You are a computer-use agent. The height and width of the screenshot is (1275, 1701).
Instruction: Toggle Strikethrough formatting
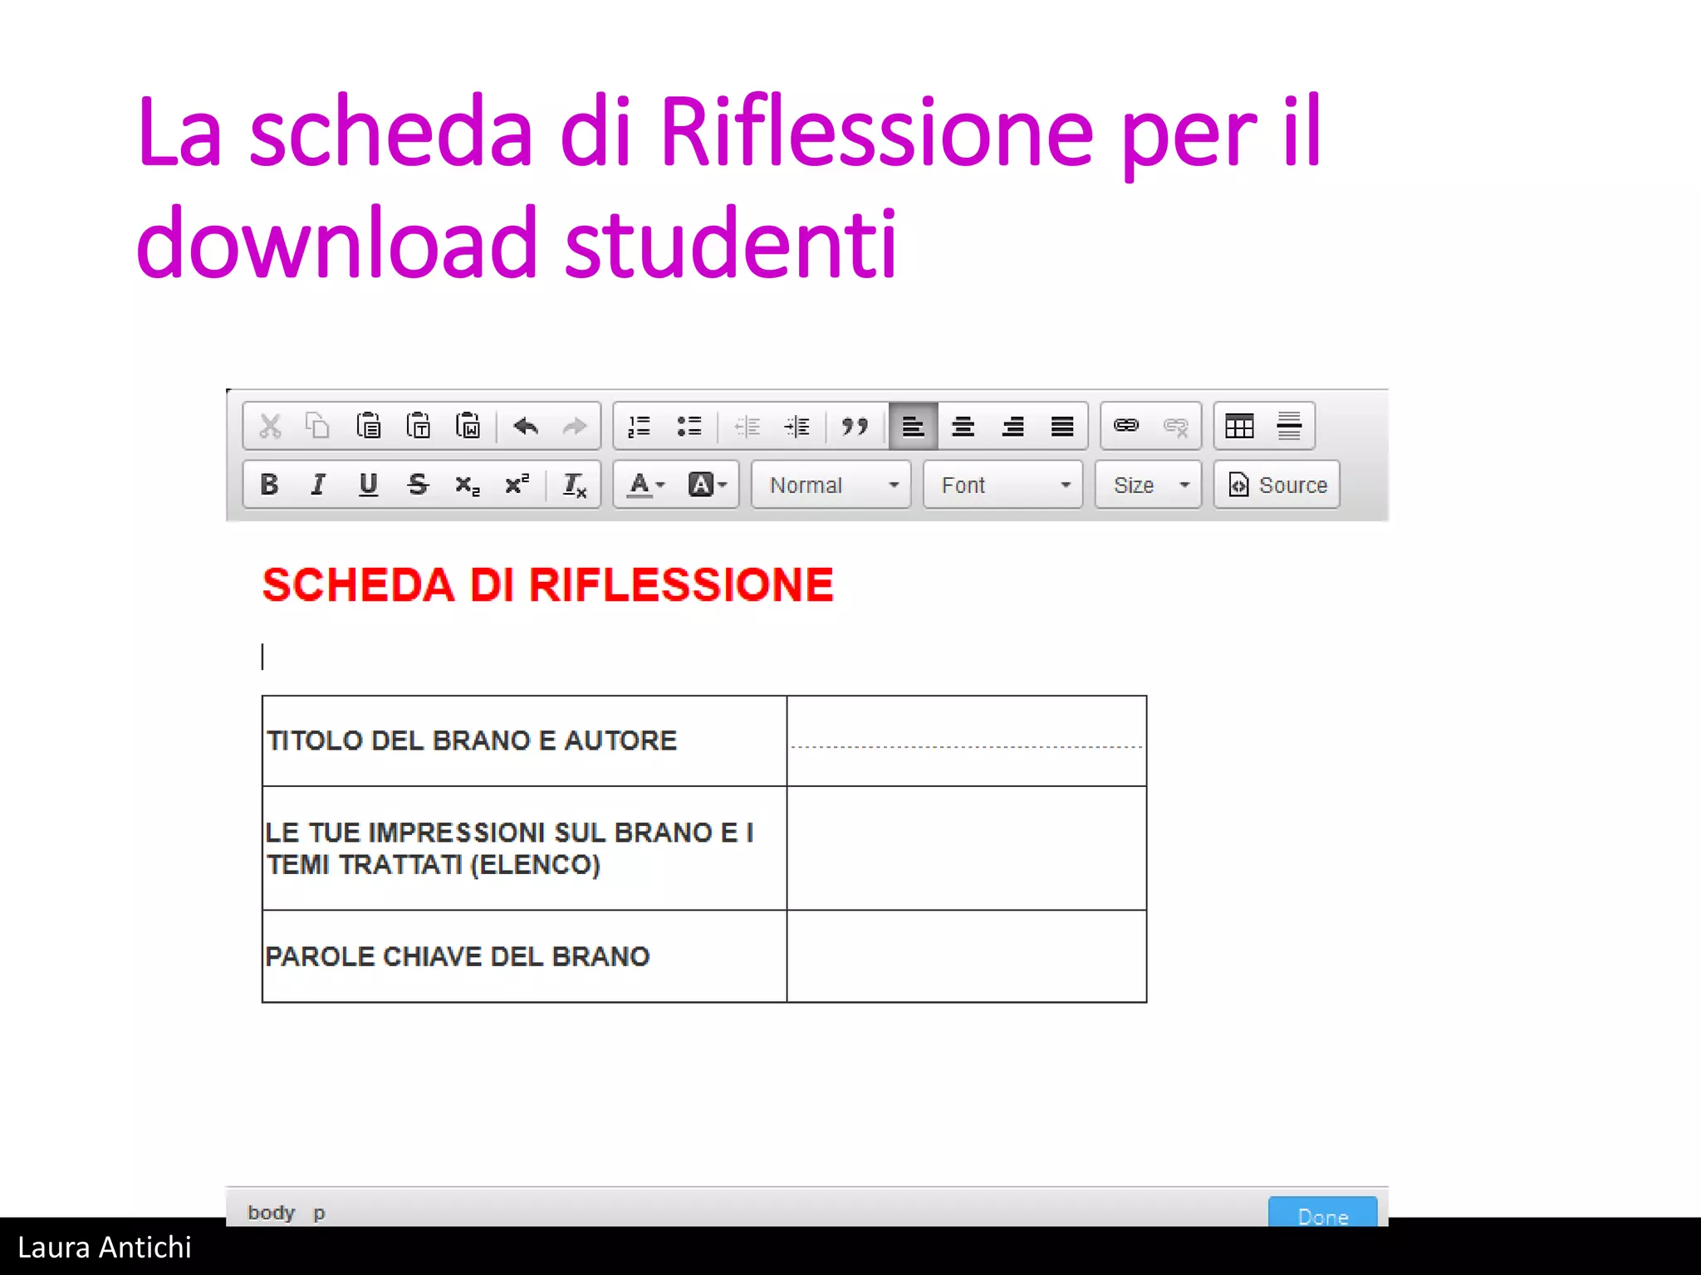tap(418, 485)
